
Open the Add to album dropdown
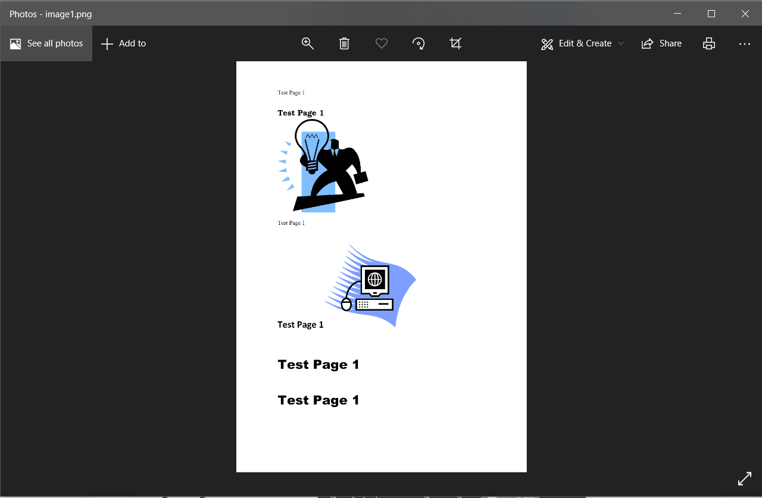[x=123, y=43]
